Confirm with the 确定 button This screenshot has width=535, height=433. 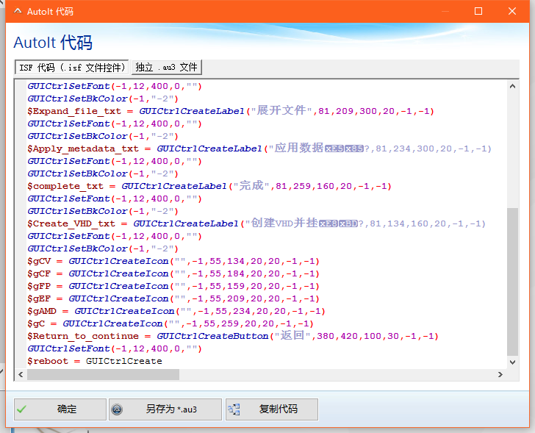60,409
